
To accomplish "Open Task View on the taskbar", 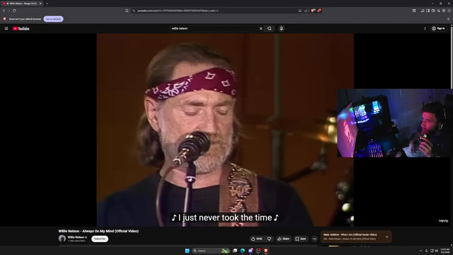I will (x=235, y=251).
